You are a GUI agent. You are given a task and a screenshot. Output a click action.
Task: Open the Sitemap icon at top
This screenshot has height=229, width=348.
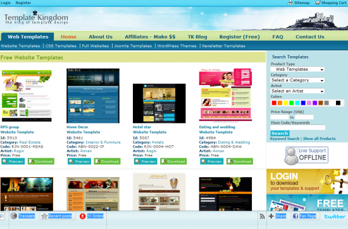(x=290, y=3)
